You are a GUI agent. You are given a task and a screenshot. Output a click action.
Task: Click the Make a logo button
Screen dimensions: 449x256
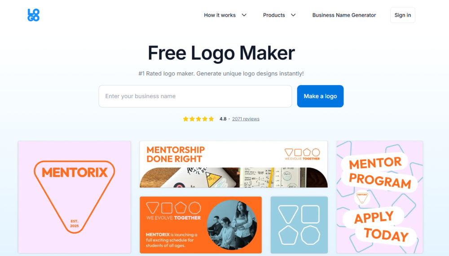point(320,96)
